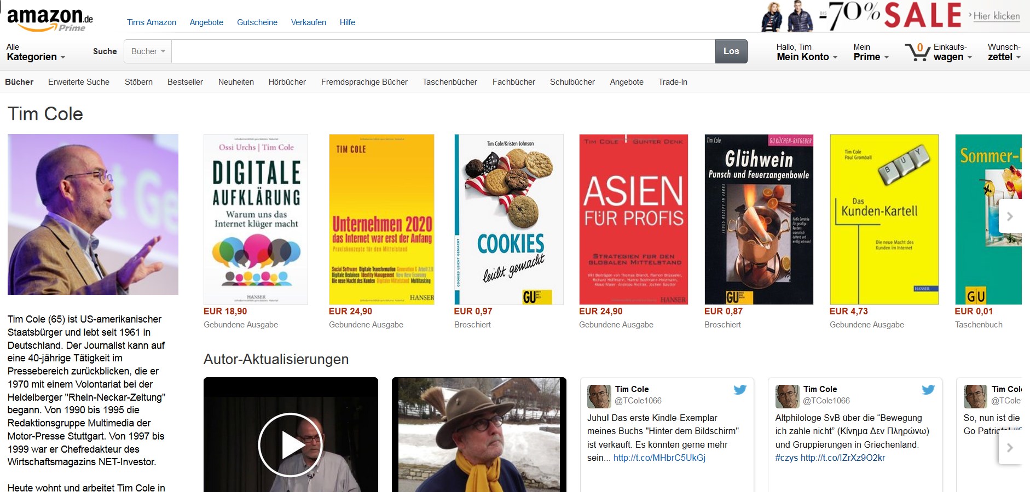Open the Digitale Aufklärung book cover
The image size is (1030, 492).
point(256,219)
